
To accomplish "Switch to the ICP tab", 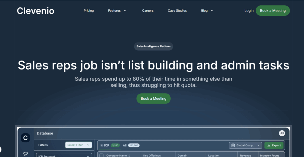I will (x=107, y=145).
